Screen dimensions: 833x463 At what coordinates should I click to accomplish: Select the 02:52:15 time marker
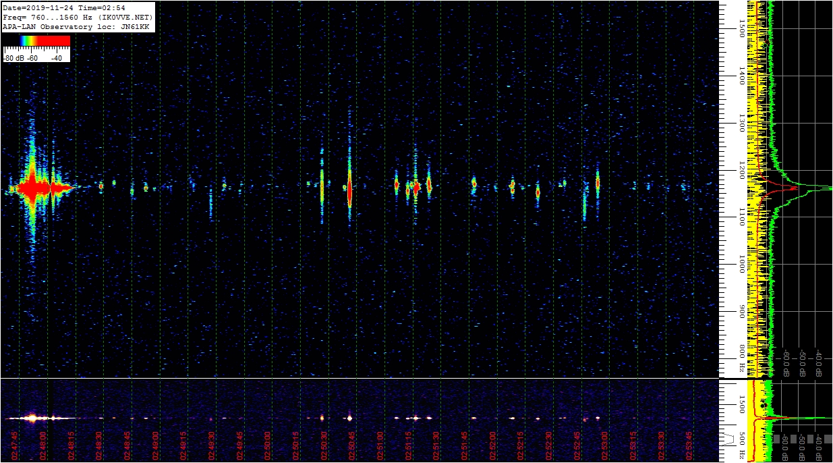[521, 445]
